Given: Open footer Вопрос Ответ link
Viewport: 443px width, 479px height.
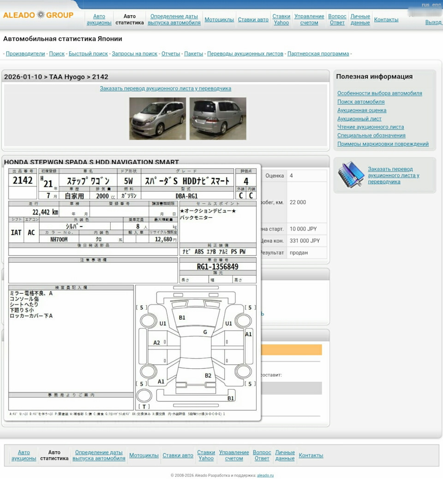Looking at the screenshot, I should pos(262,455).
